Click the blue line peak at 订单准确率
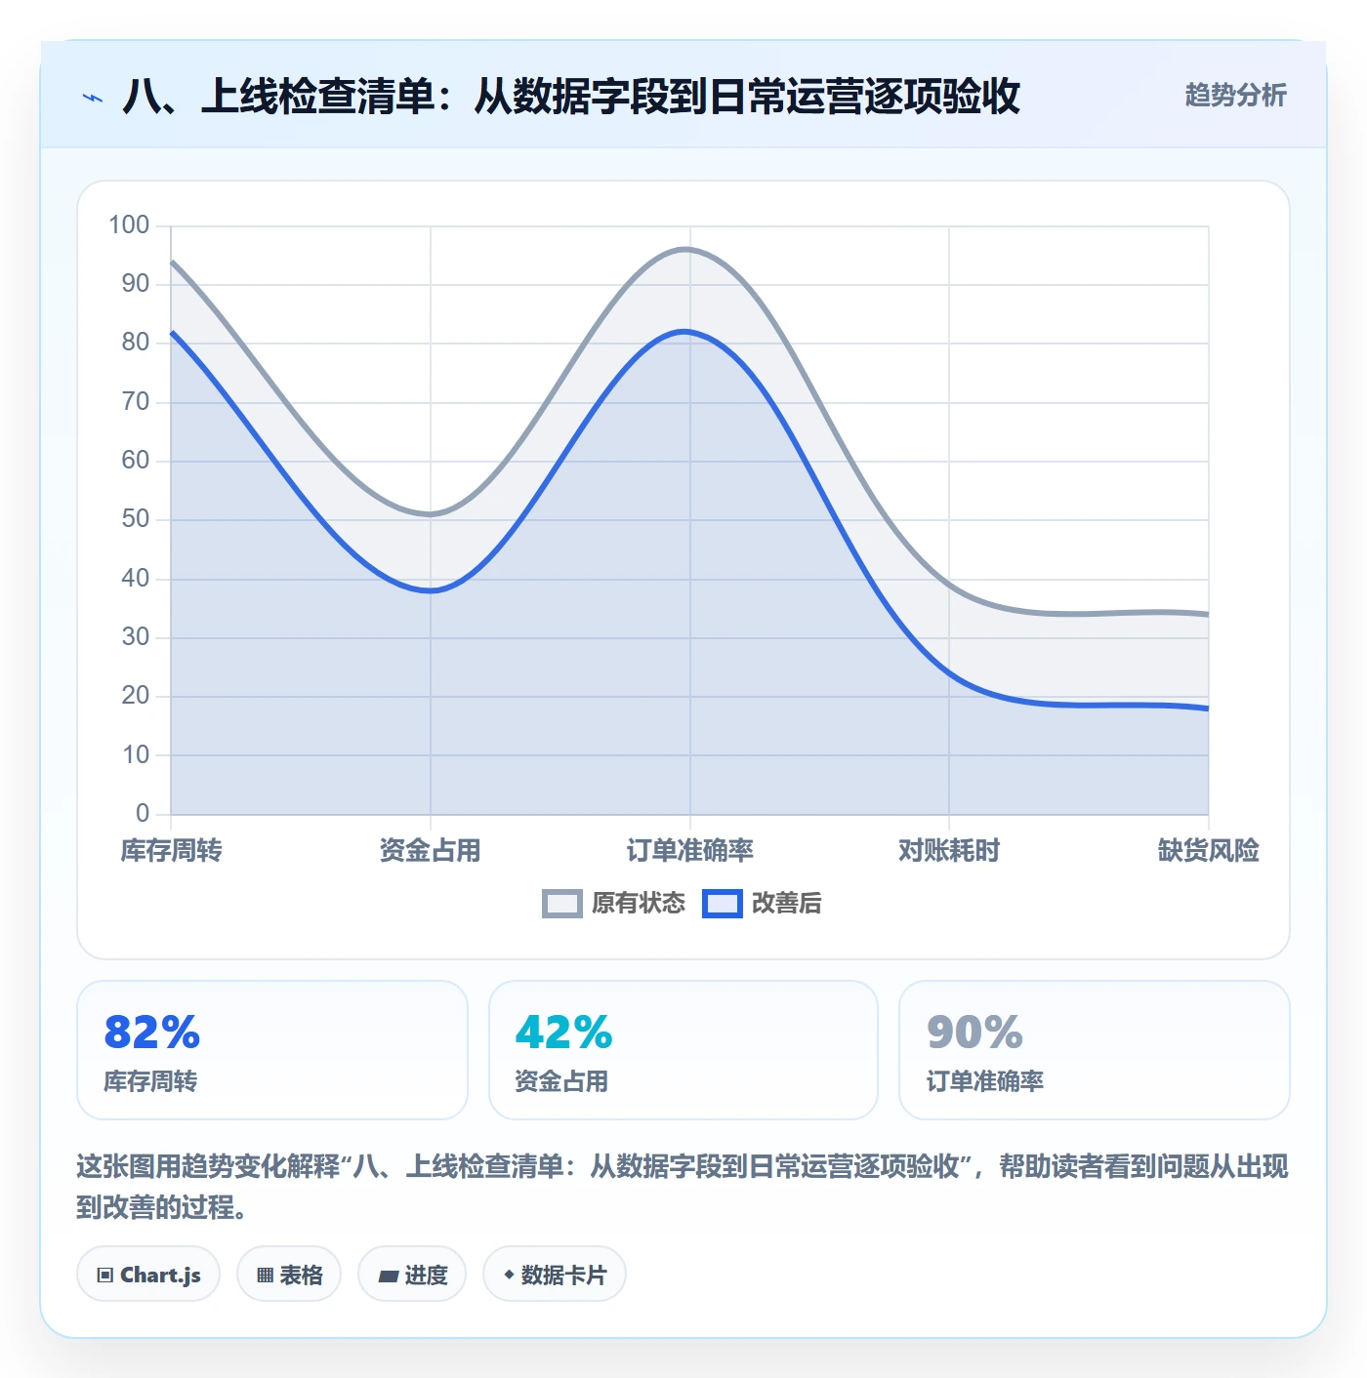The height and width of the screenshot is (1378, 1367). pos(689,332)
